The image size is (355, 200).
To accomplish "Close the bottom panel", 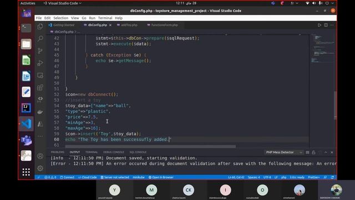I will (x=332, y=152).
